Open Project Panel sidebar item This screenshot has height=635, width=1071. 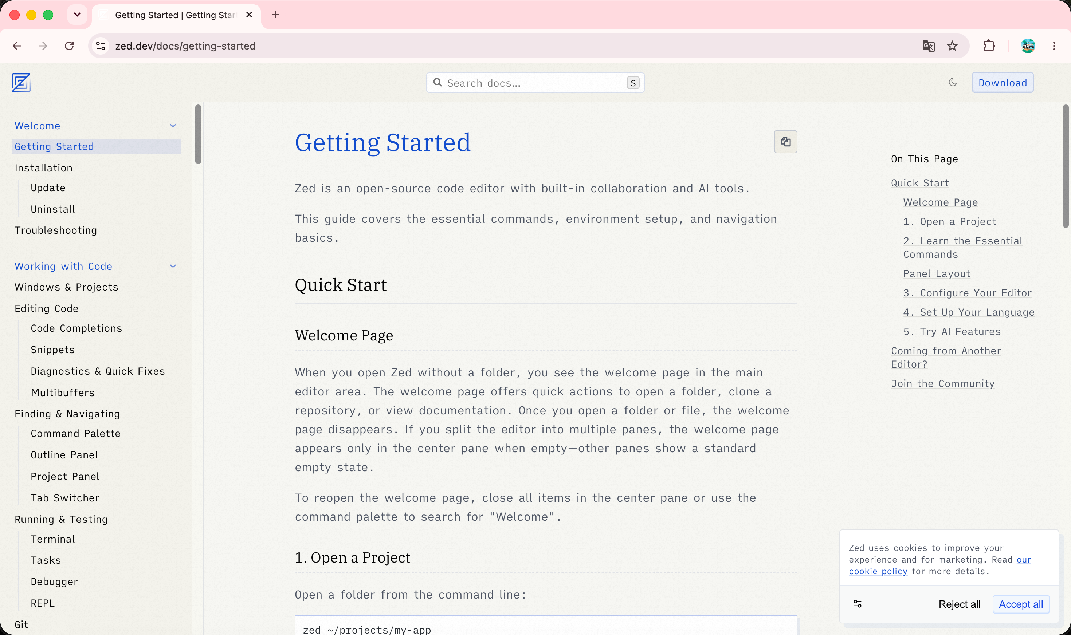click(x=65, y=476)
